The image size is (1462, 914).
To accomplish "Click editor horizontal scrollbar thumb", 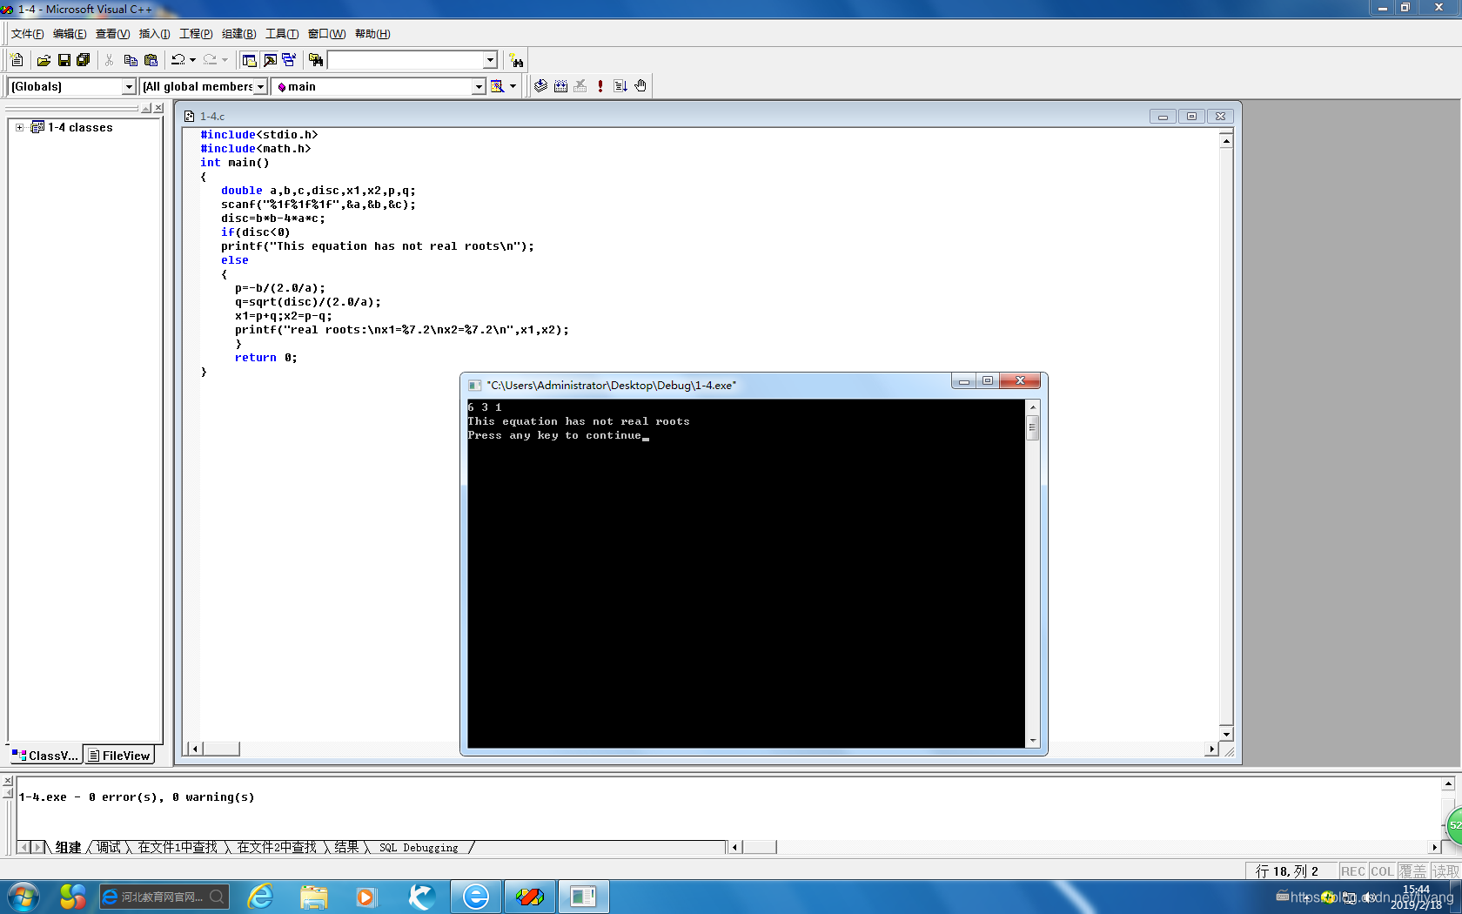I will pyautogui.click(x=221, y=749).
